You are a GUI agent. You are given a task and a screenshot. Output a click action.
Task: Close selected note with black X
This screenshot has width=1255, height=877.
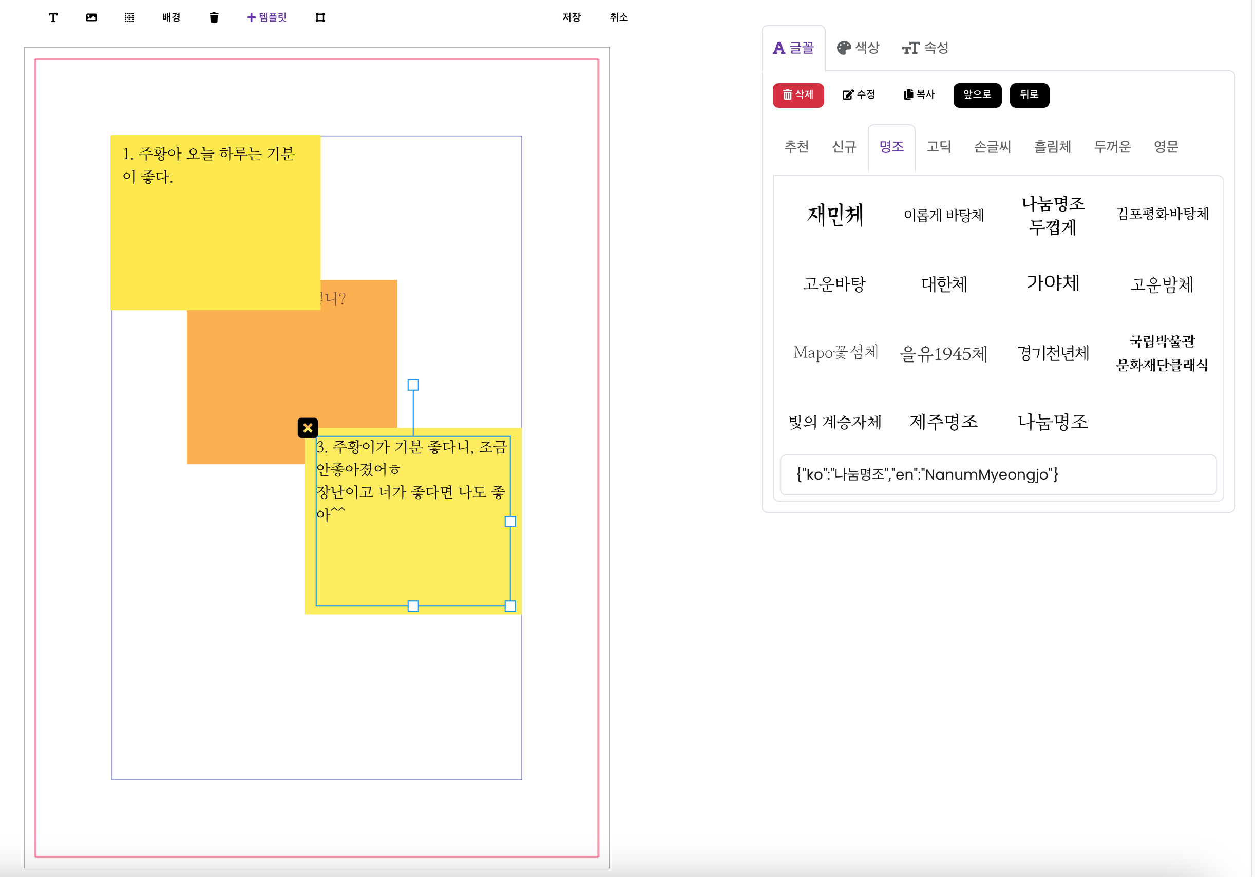308,428
